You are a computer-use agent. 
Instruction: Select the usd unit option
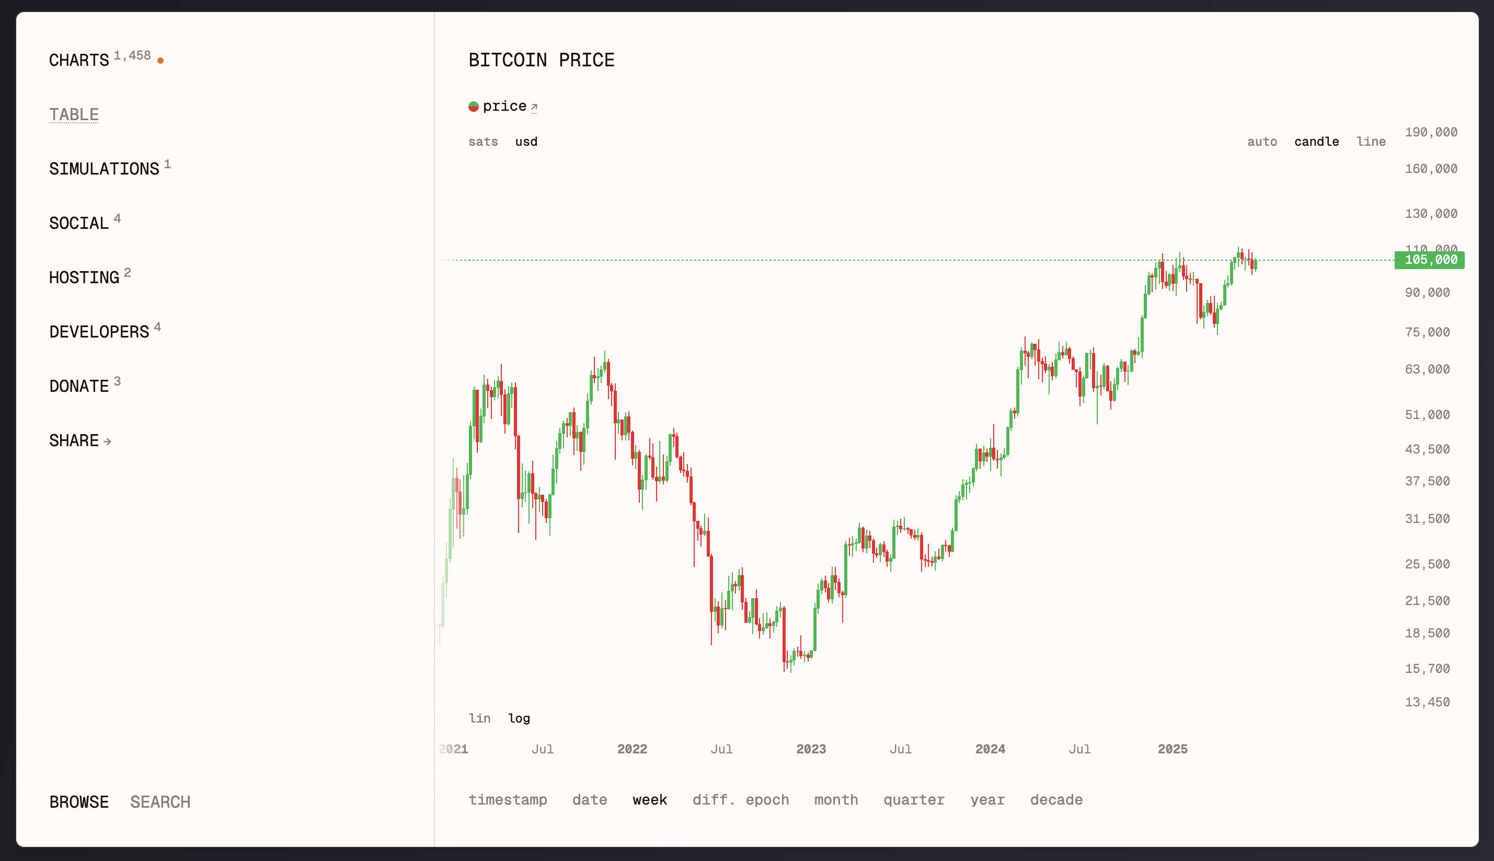pyautogui.click(x=526, y=142)
